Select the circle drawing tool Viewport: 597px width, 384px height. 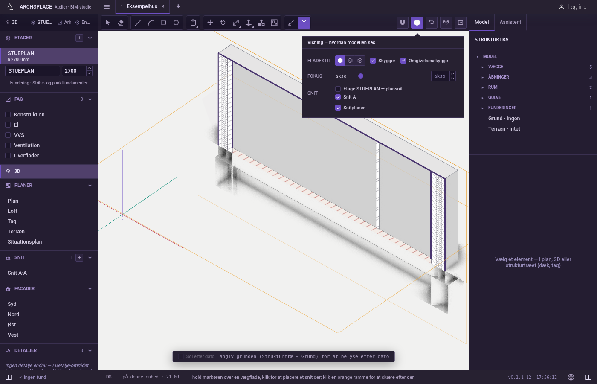tap(176, 23)
